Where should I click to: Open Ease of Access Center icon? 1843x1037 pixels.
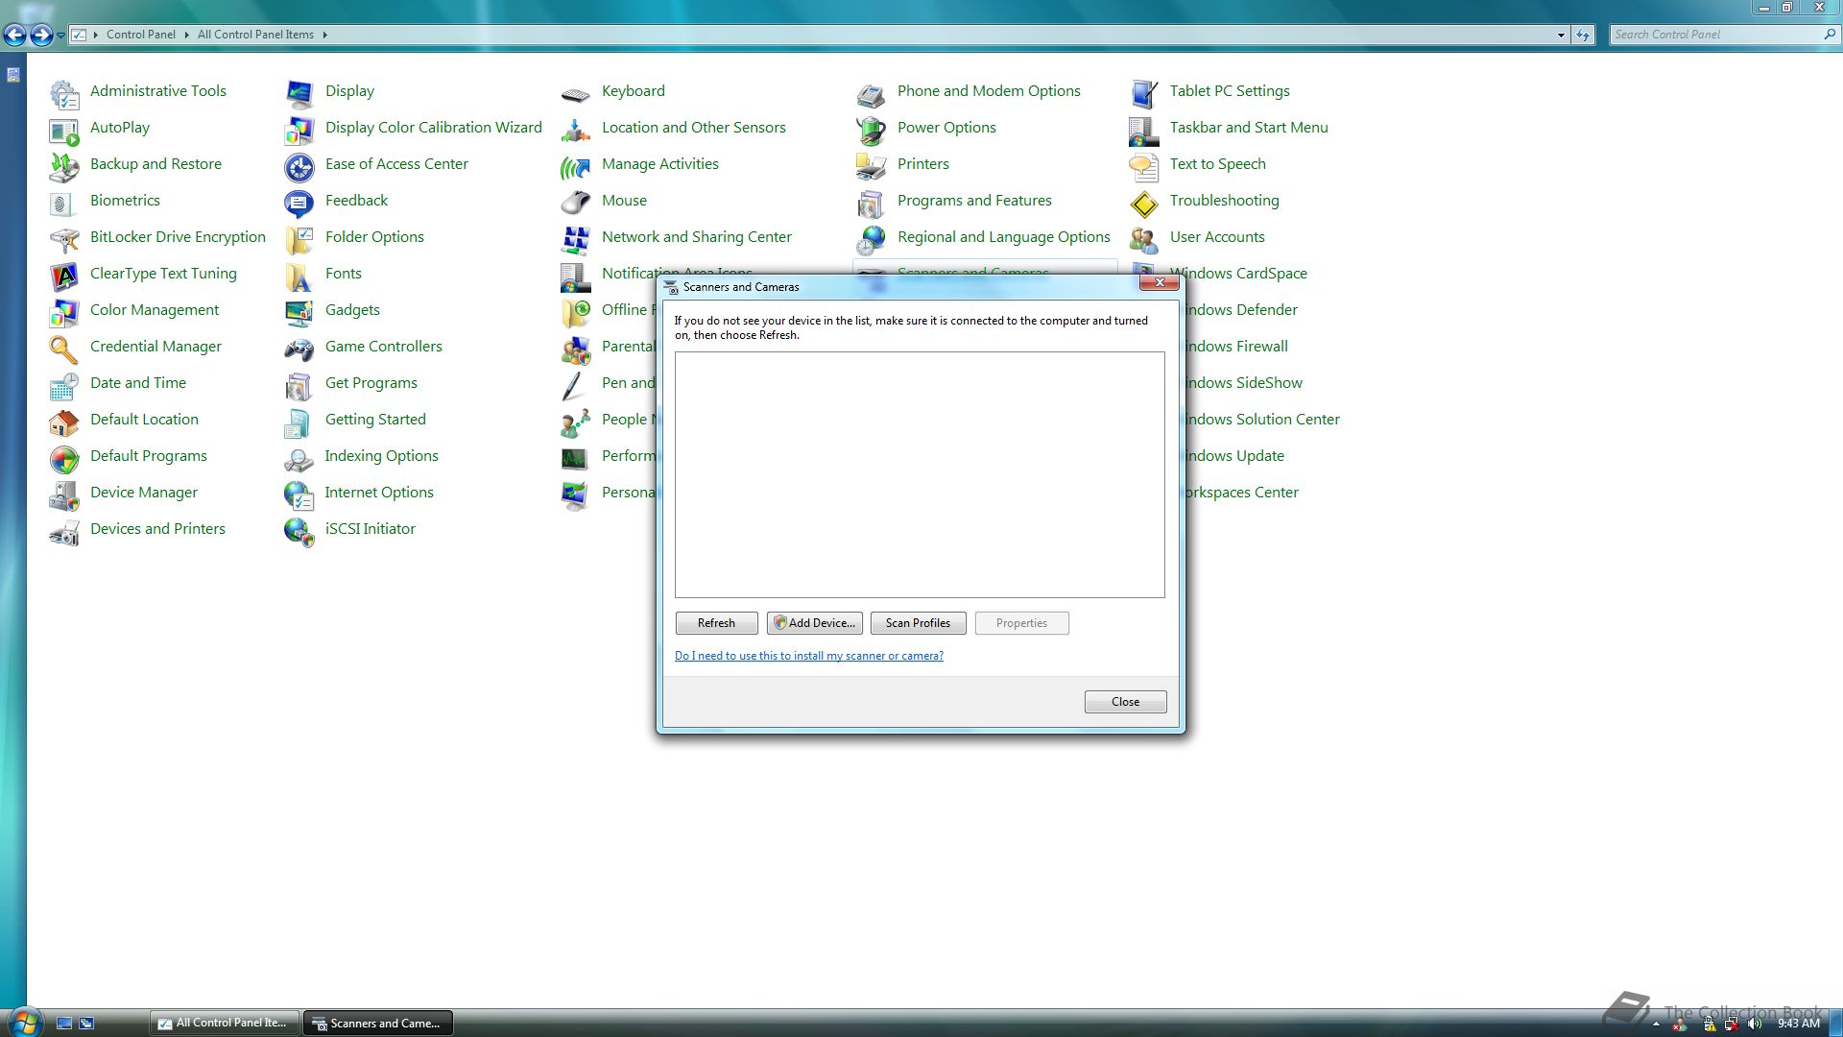[299, 166]
